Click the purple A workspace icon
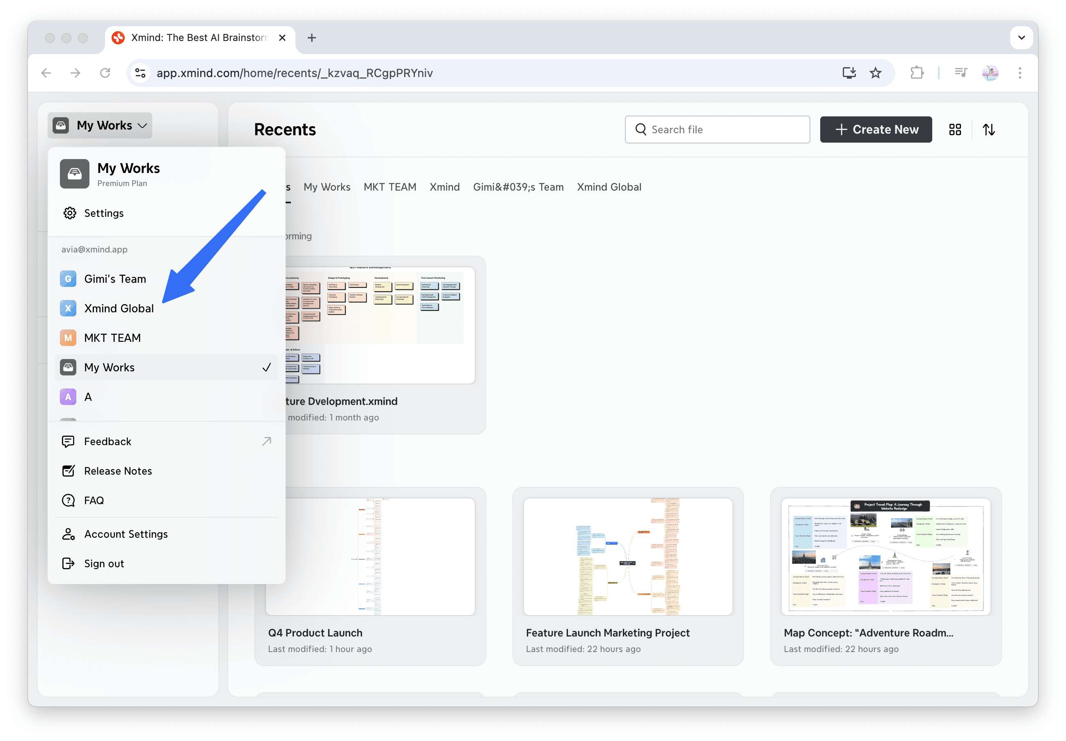The height and width of the screenshot is (741, 1066). click(x=68, y=396)
